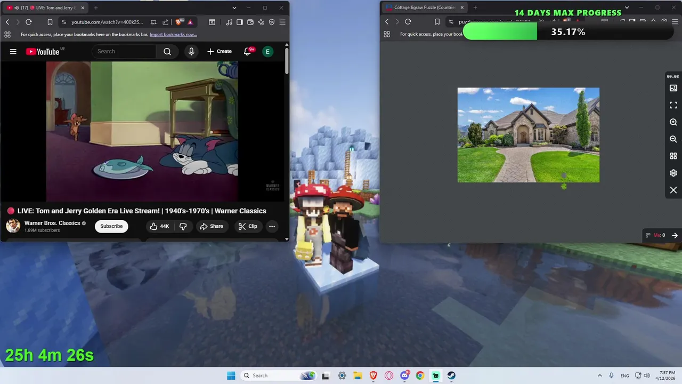Open the YouTube guide hamburger menu
The image size is (682, 384).
(13, 52)
